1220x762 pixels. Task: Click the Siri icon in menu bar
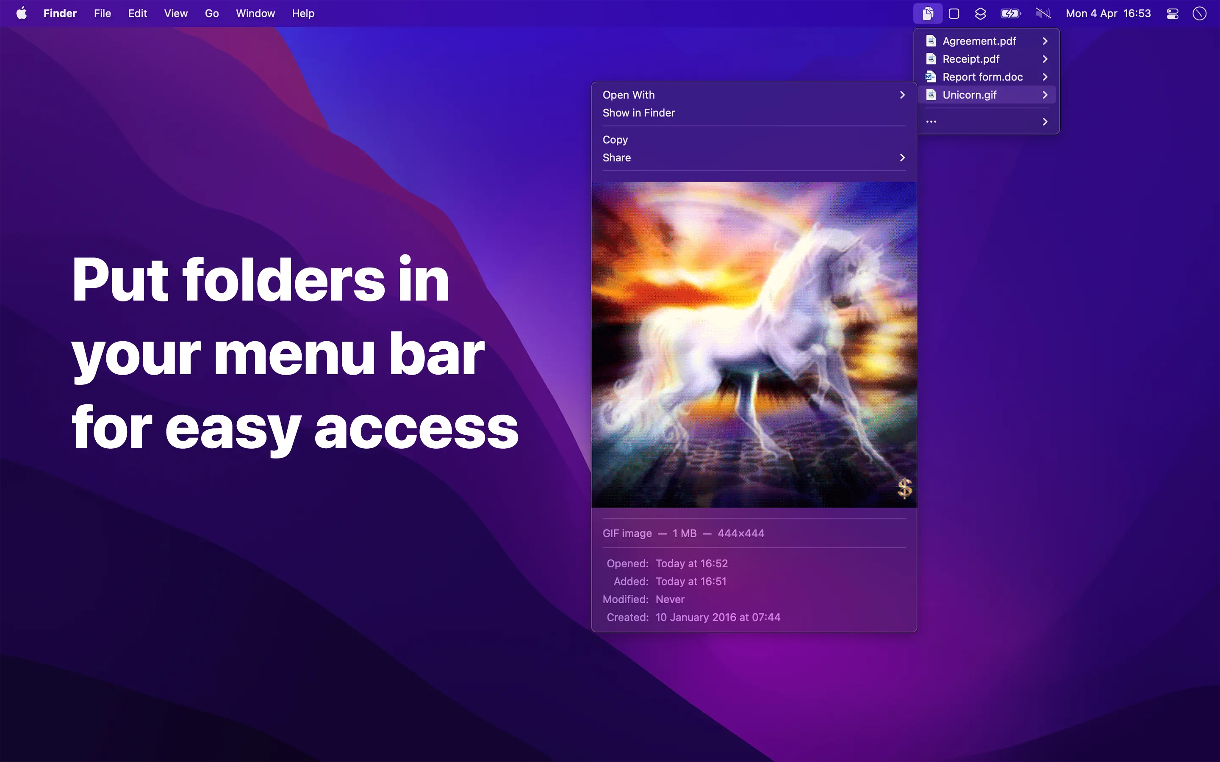coord(1199,14)
